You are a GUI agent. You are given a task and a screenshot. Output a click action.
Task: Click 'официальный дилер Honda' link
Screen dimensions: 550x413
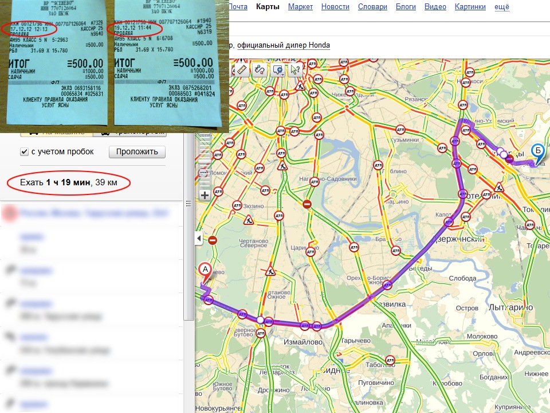[x=284, y=45]
